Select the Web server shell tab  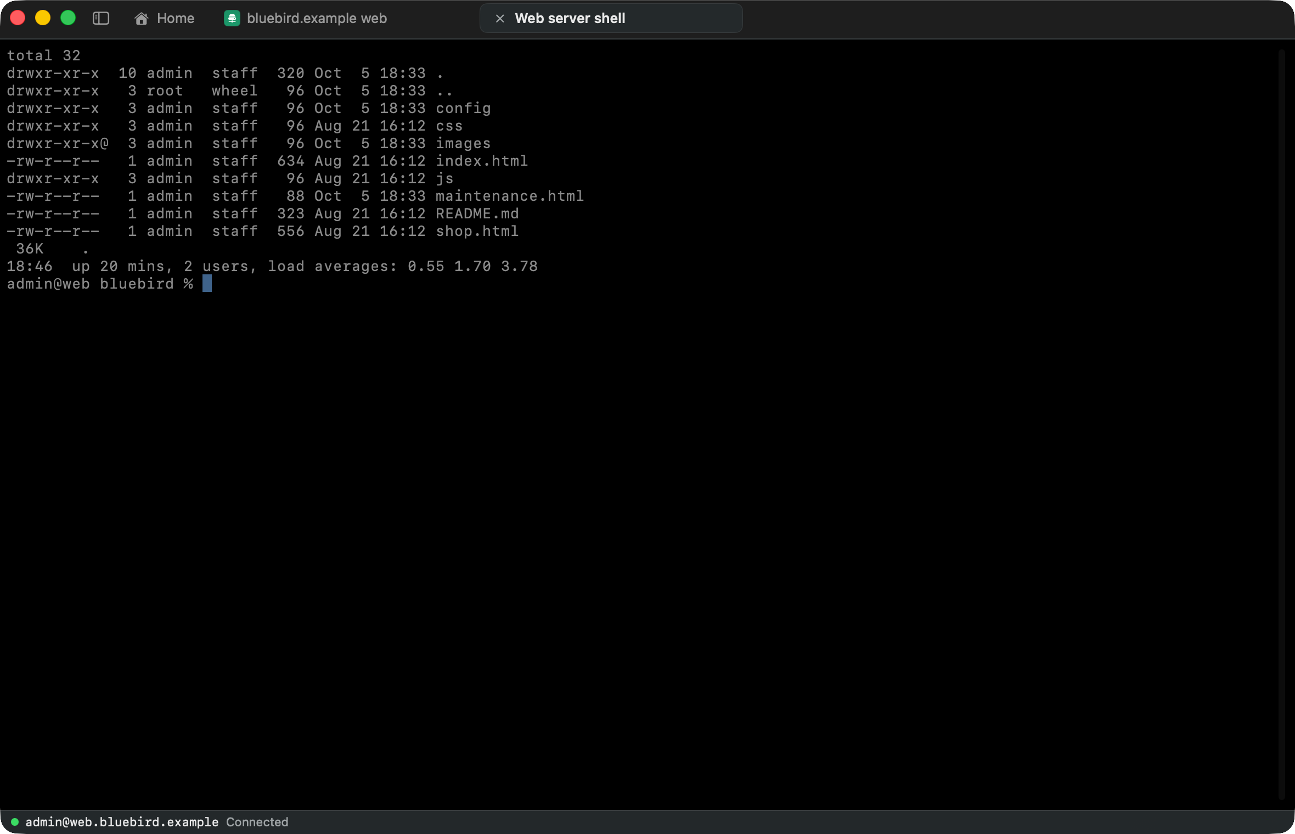tap(611, 18)
